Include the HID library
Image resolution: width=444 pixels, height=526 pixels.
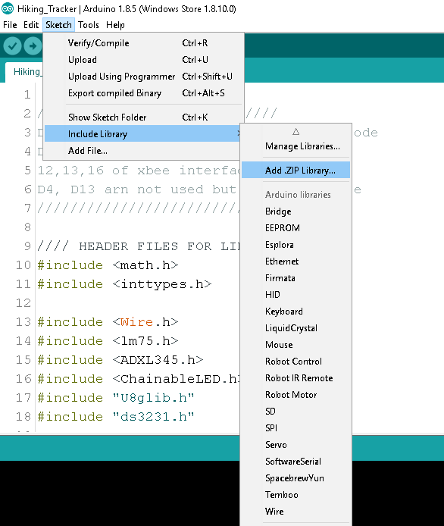(x=295, y=295)
